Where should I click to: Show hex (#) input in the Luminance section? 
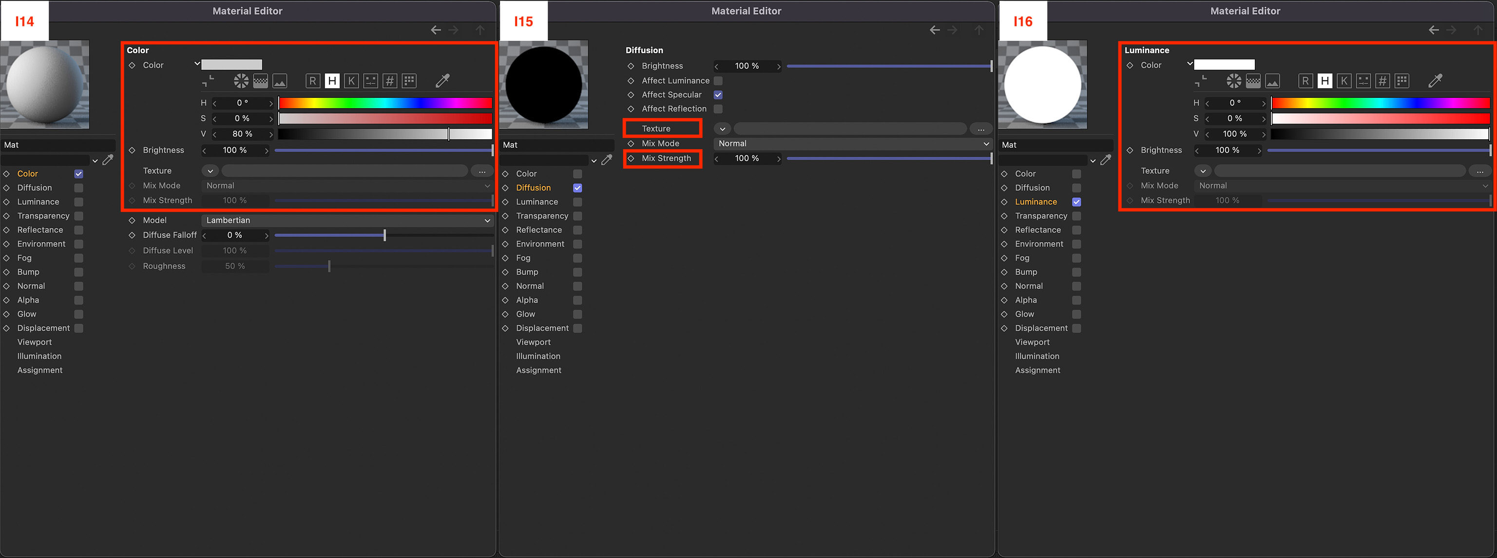[1382, 81]
